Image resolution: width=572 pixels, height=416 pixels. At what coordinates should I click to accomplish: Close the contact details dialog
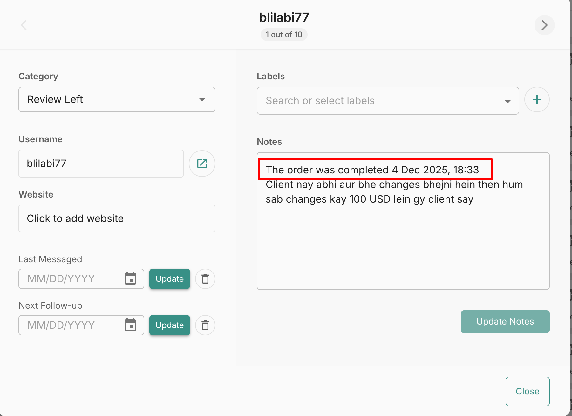coord(527,391)
